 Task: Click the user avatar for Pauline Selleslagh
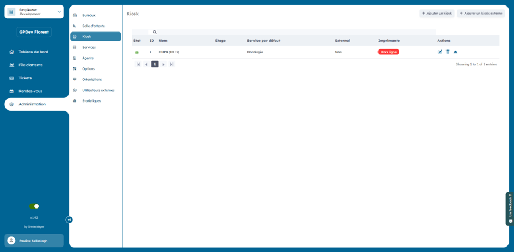coord(11,241)
